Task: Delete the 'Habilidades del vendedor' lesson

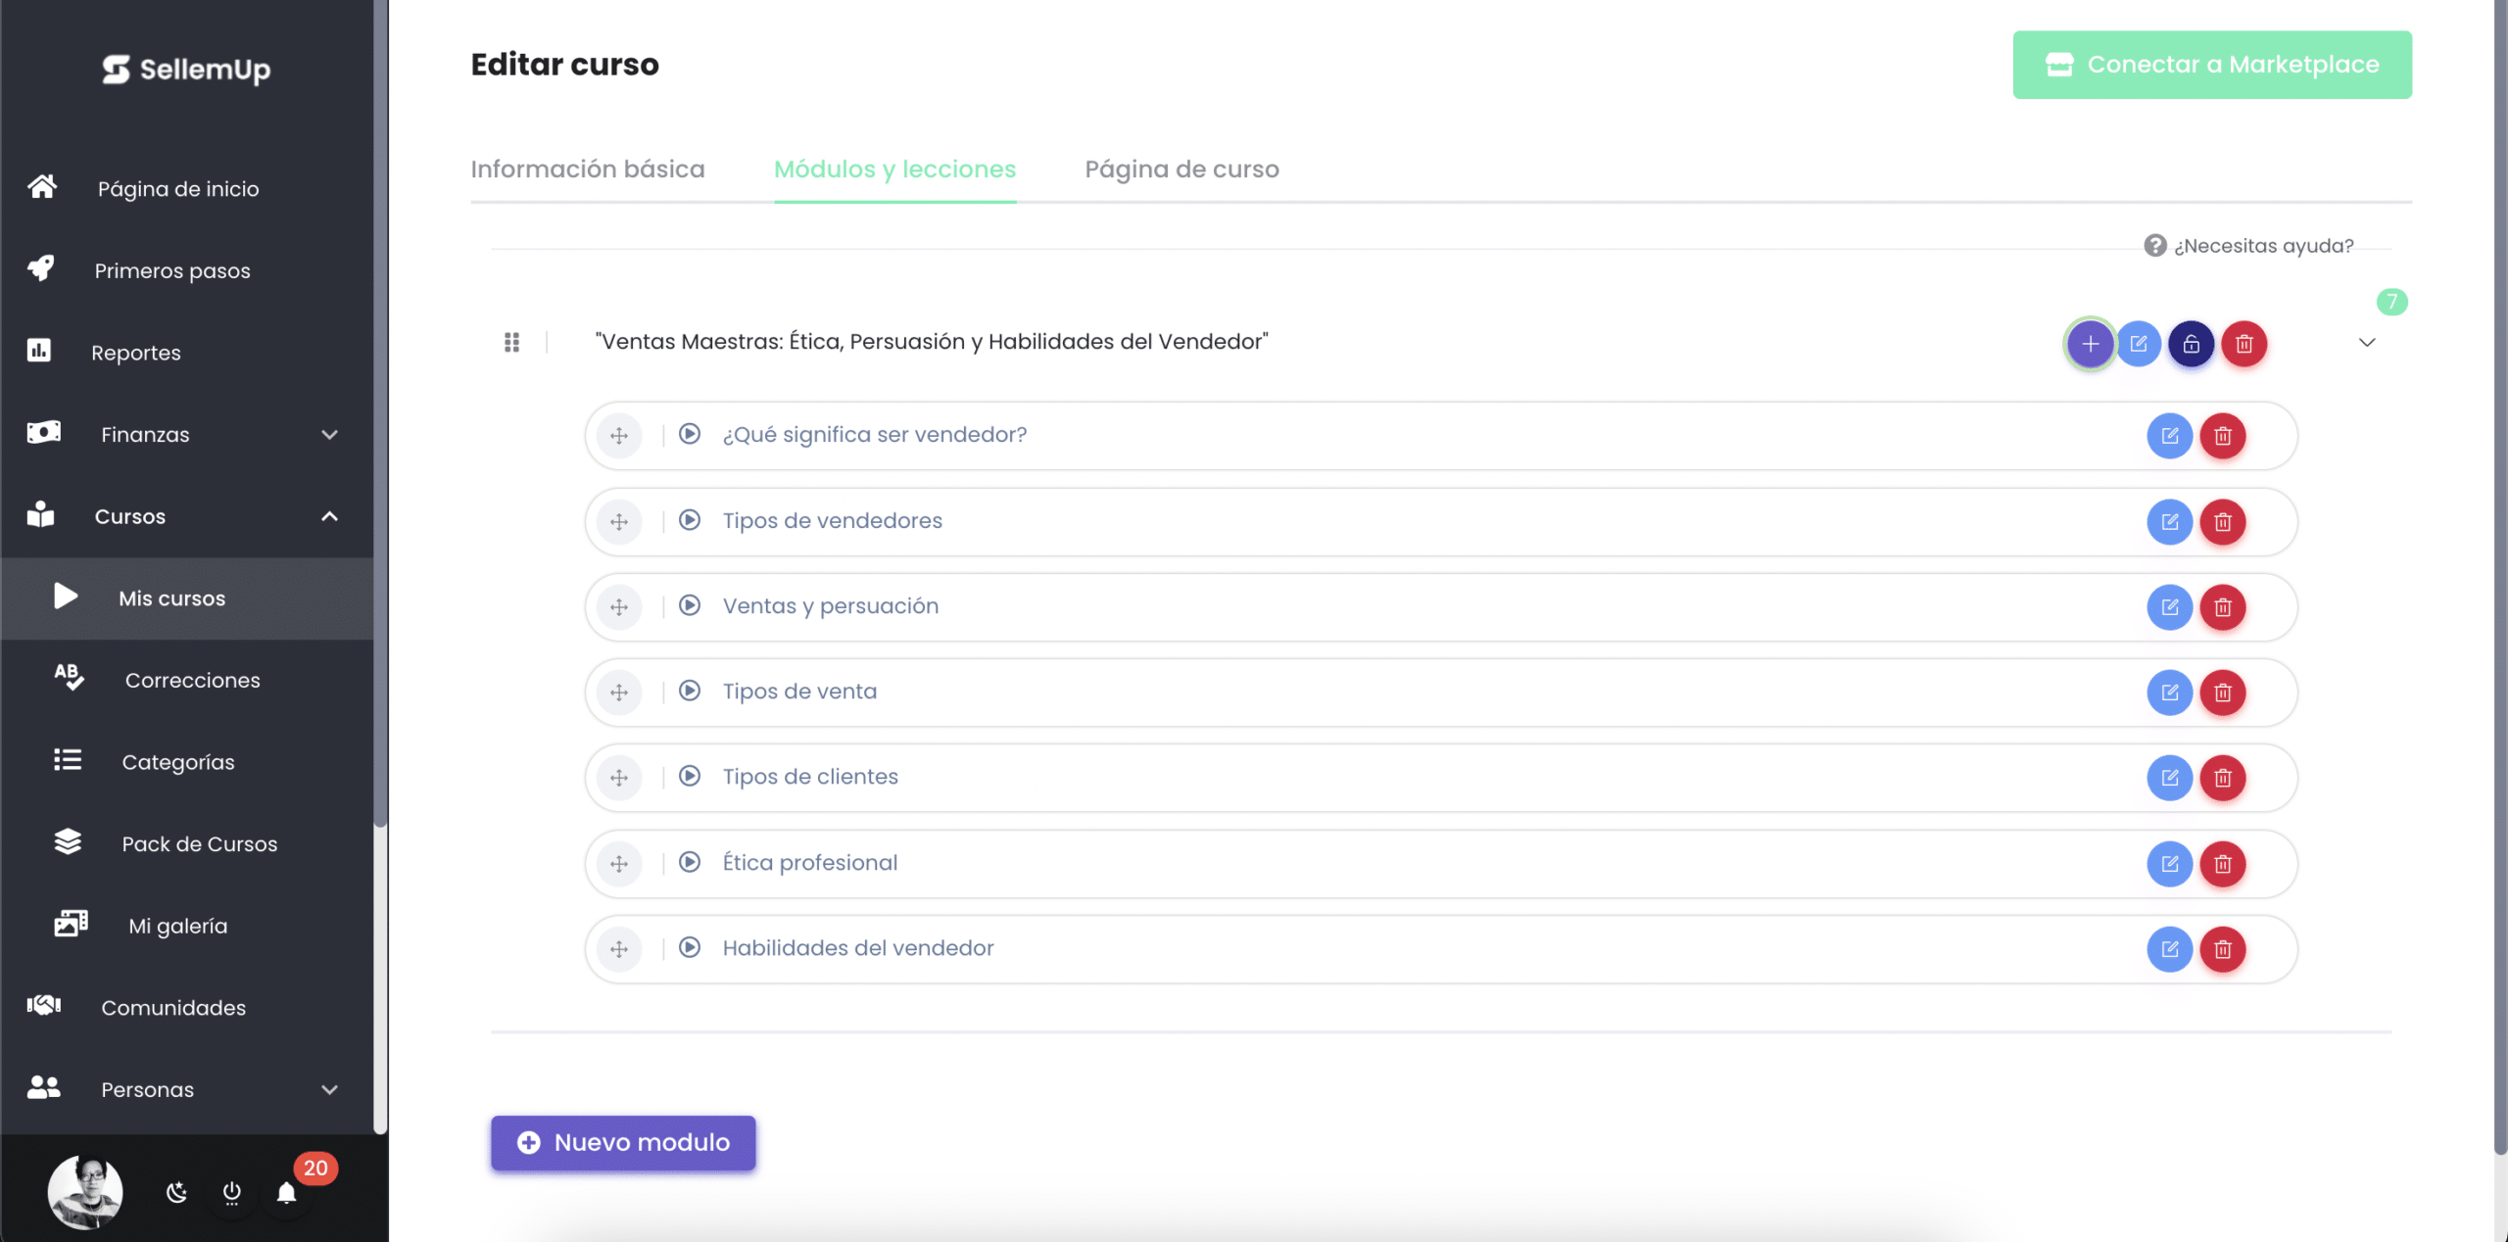Action: pyautogui.click(x=2223, y=949)
